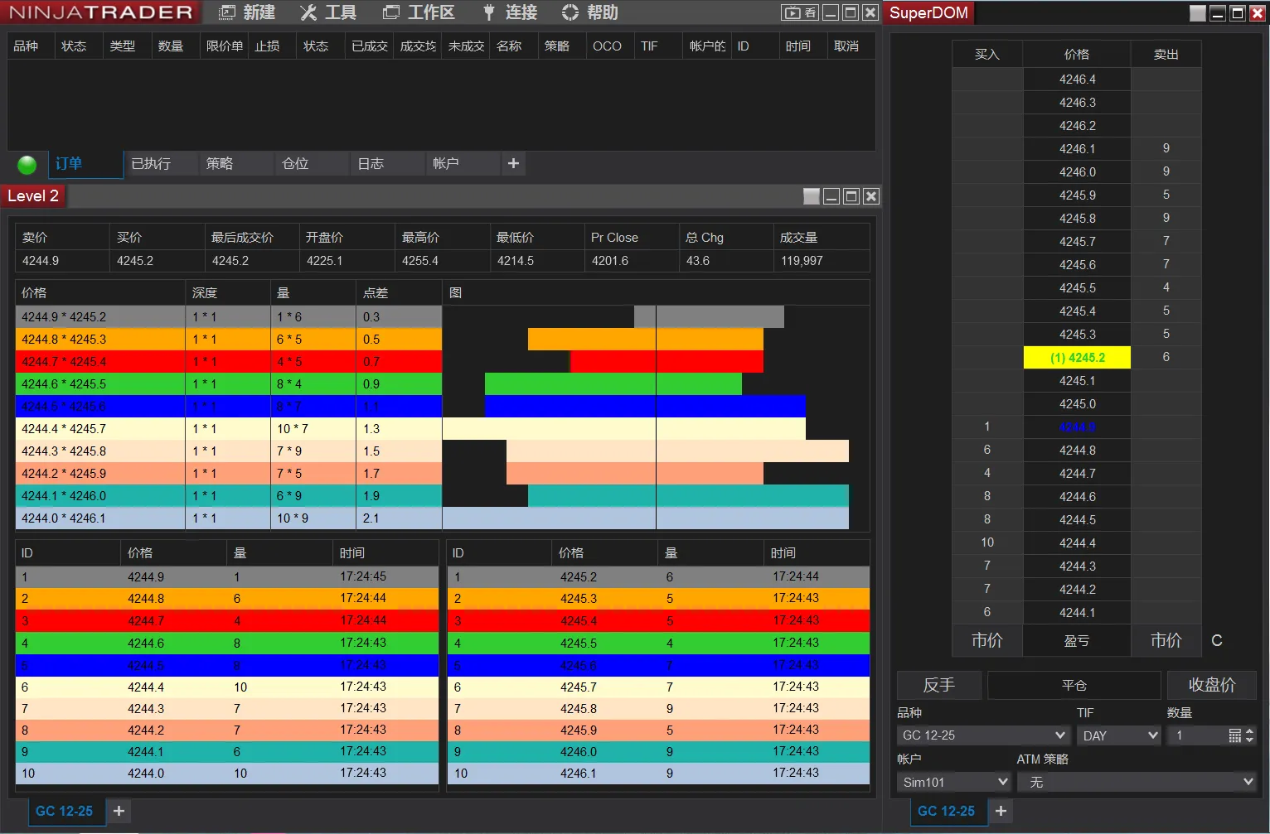1270x834 pixels.
Task: Add a new tab next to 帐户 tab
Action: click(513, 163)
